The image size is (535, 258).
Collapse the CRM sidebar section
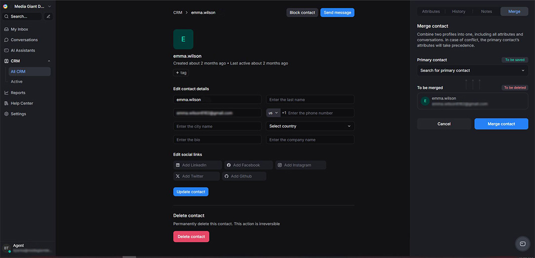[49, 61]
